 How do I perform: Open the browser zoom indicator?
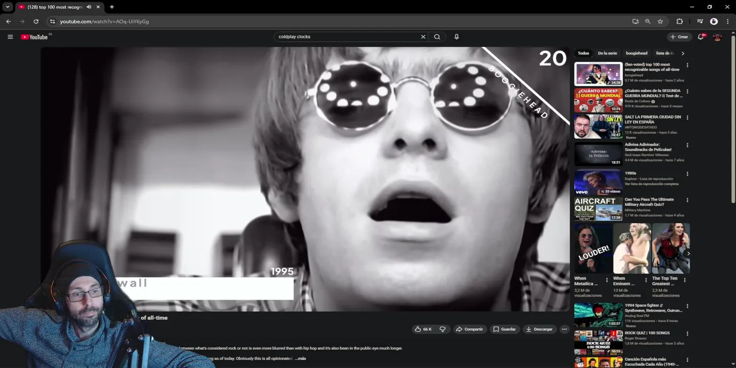point(648,21)
